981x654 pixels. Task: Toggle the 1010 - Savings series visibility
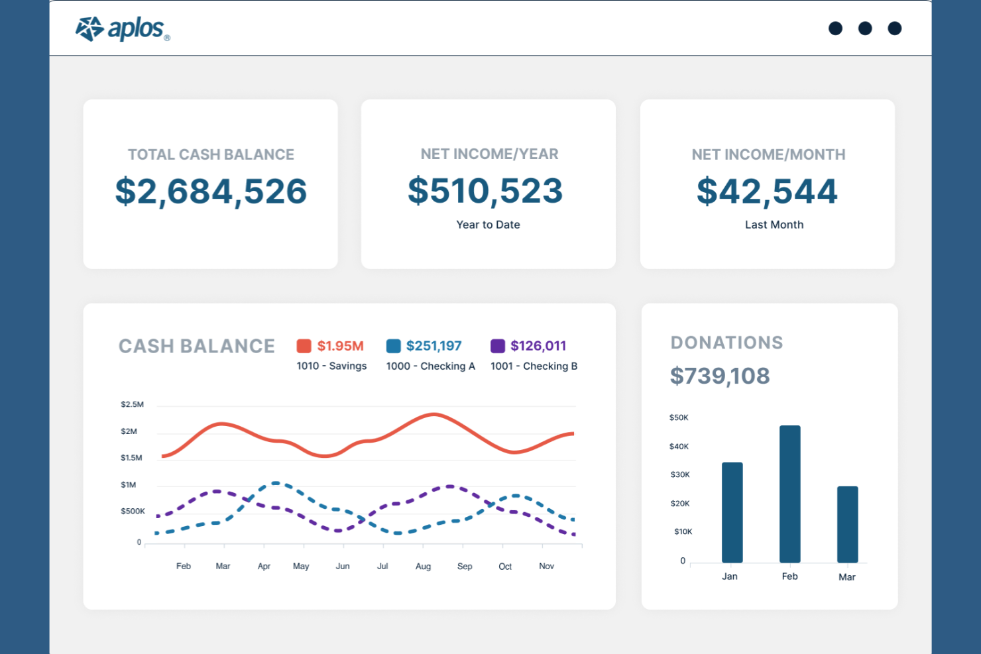331,366
